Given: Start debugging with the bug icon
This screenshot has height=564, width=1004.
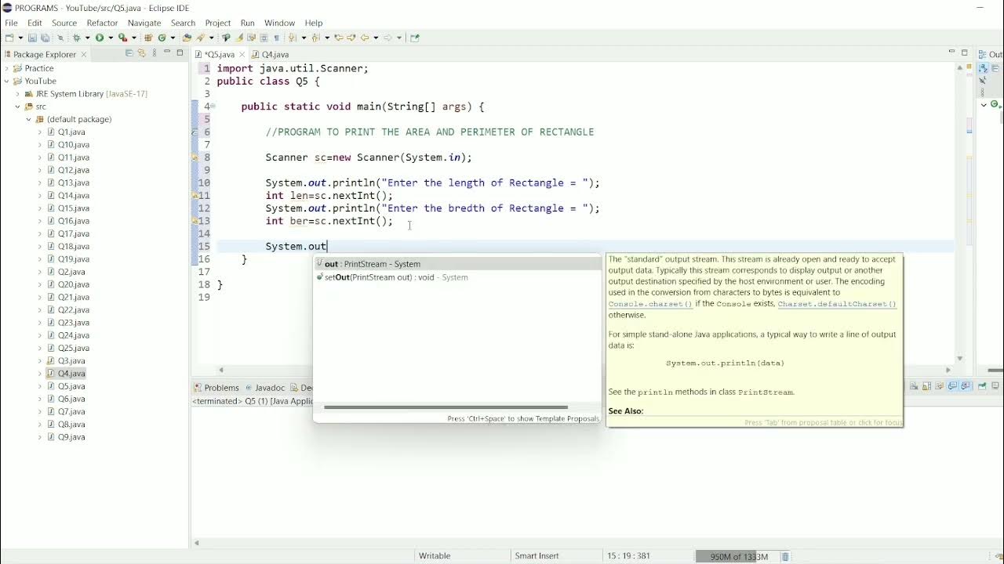Looking at the screenshot, I should click(77, 38).
